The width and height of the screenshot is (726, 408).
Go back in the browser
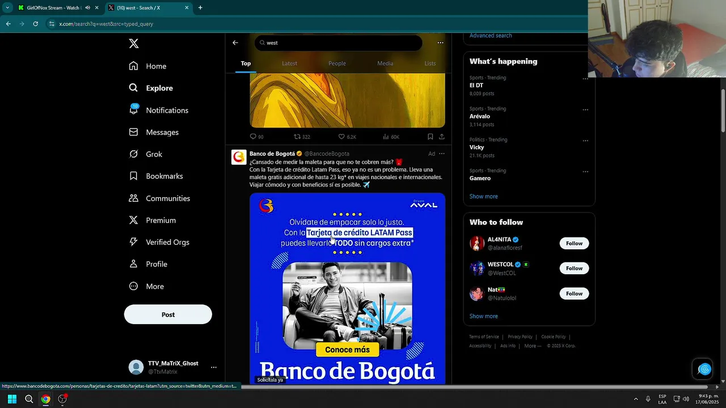tap(8, 24)
